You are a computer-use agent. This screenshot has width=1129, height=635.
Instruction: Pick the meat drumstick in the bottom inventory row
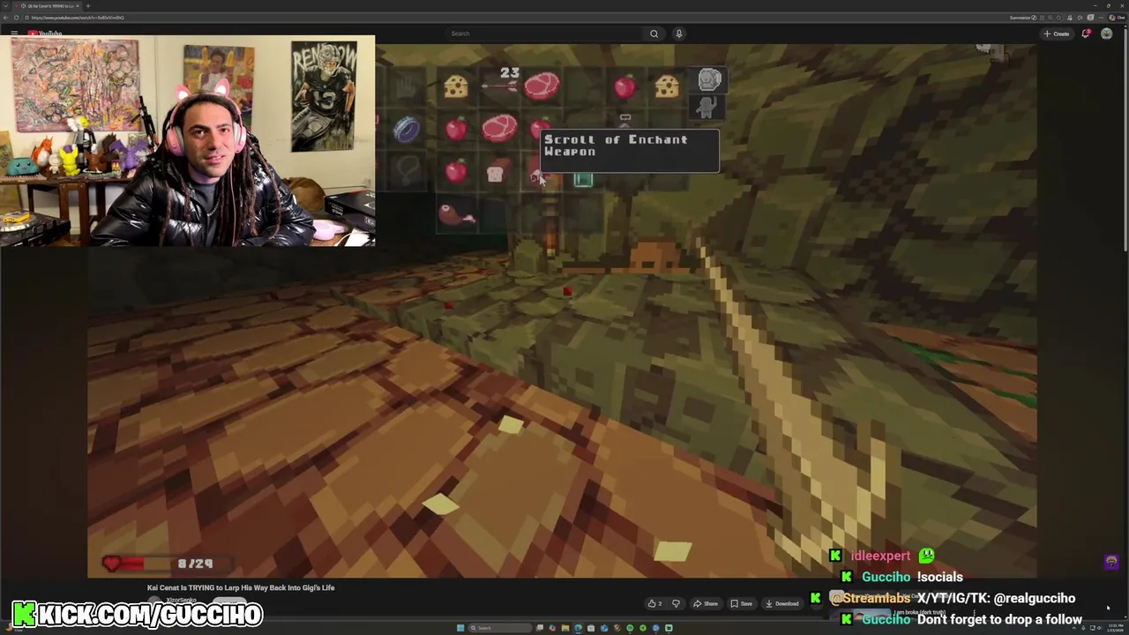456,214
